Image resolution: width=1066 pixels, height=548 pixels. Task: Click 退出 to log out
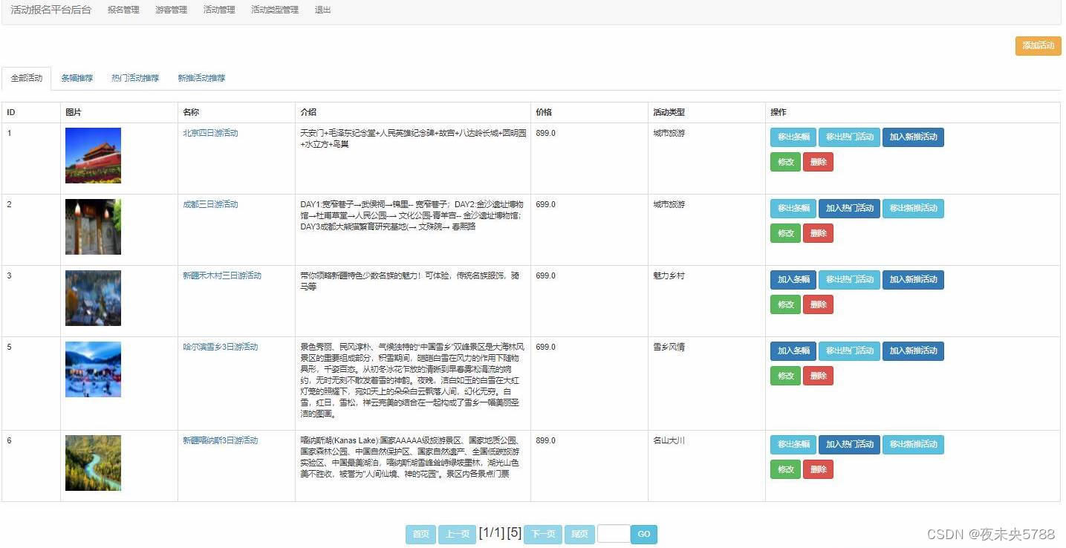[x=323, y=10]
